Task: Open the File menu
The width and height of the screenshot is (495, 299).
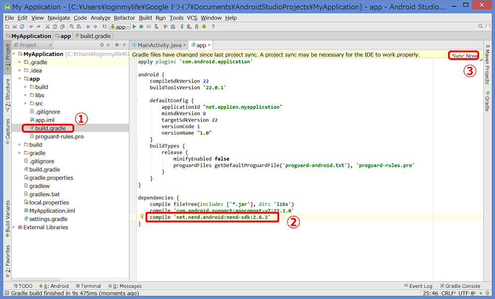Action: [x=9, y=18]
